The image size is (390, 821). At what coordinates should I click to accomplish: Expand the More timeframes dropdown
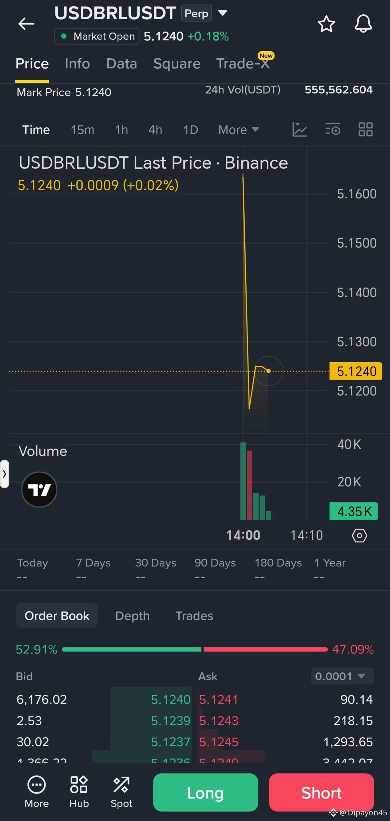238,130
